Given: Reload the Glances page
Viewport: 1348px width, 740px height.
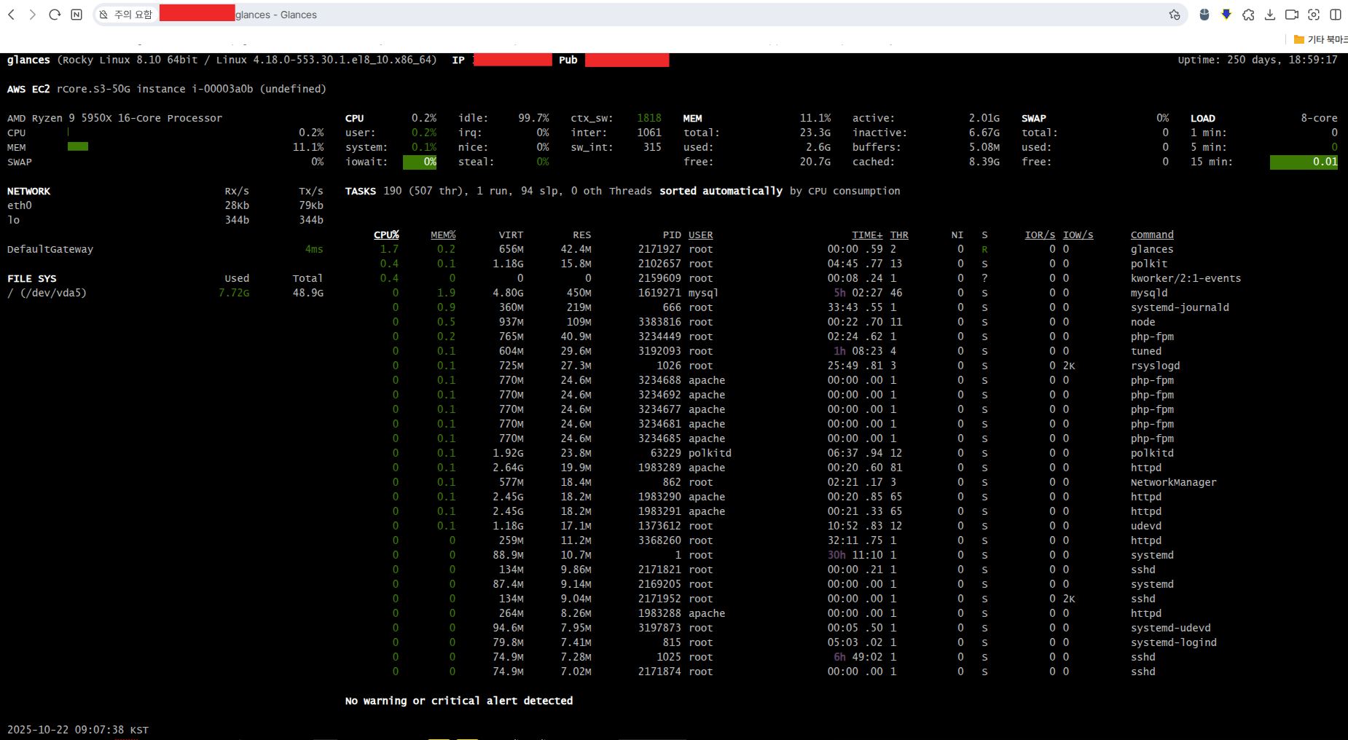Looking at the screenshot, I should coord(55,15).
